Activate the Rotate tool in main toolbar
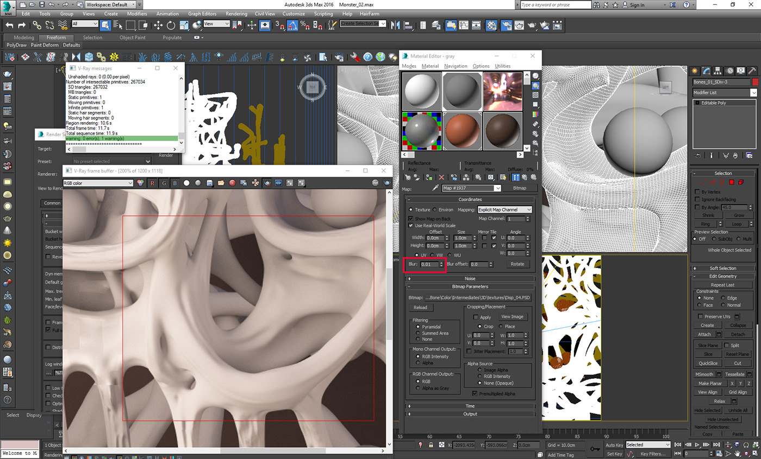The image size is (761, 459). [171, 25]
